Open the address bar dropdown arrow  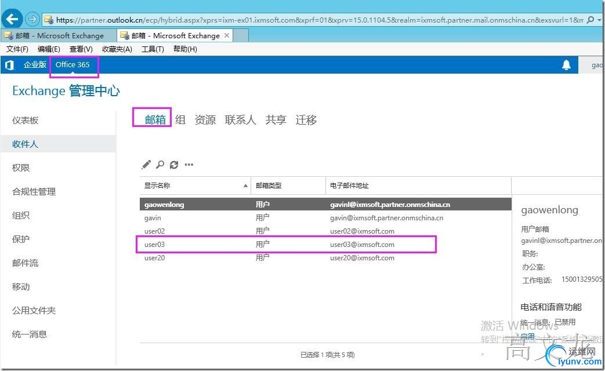tap(599, 20)
